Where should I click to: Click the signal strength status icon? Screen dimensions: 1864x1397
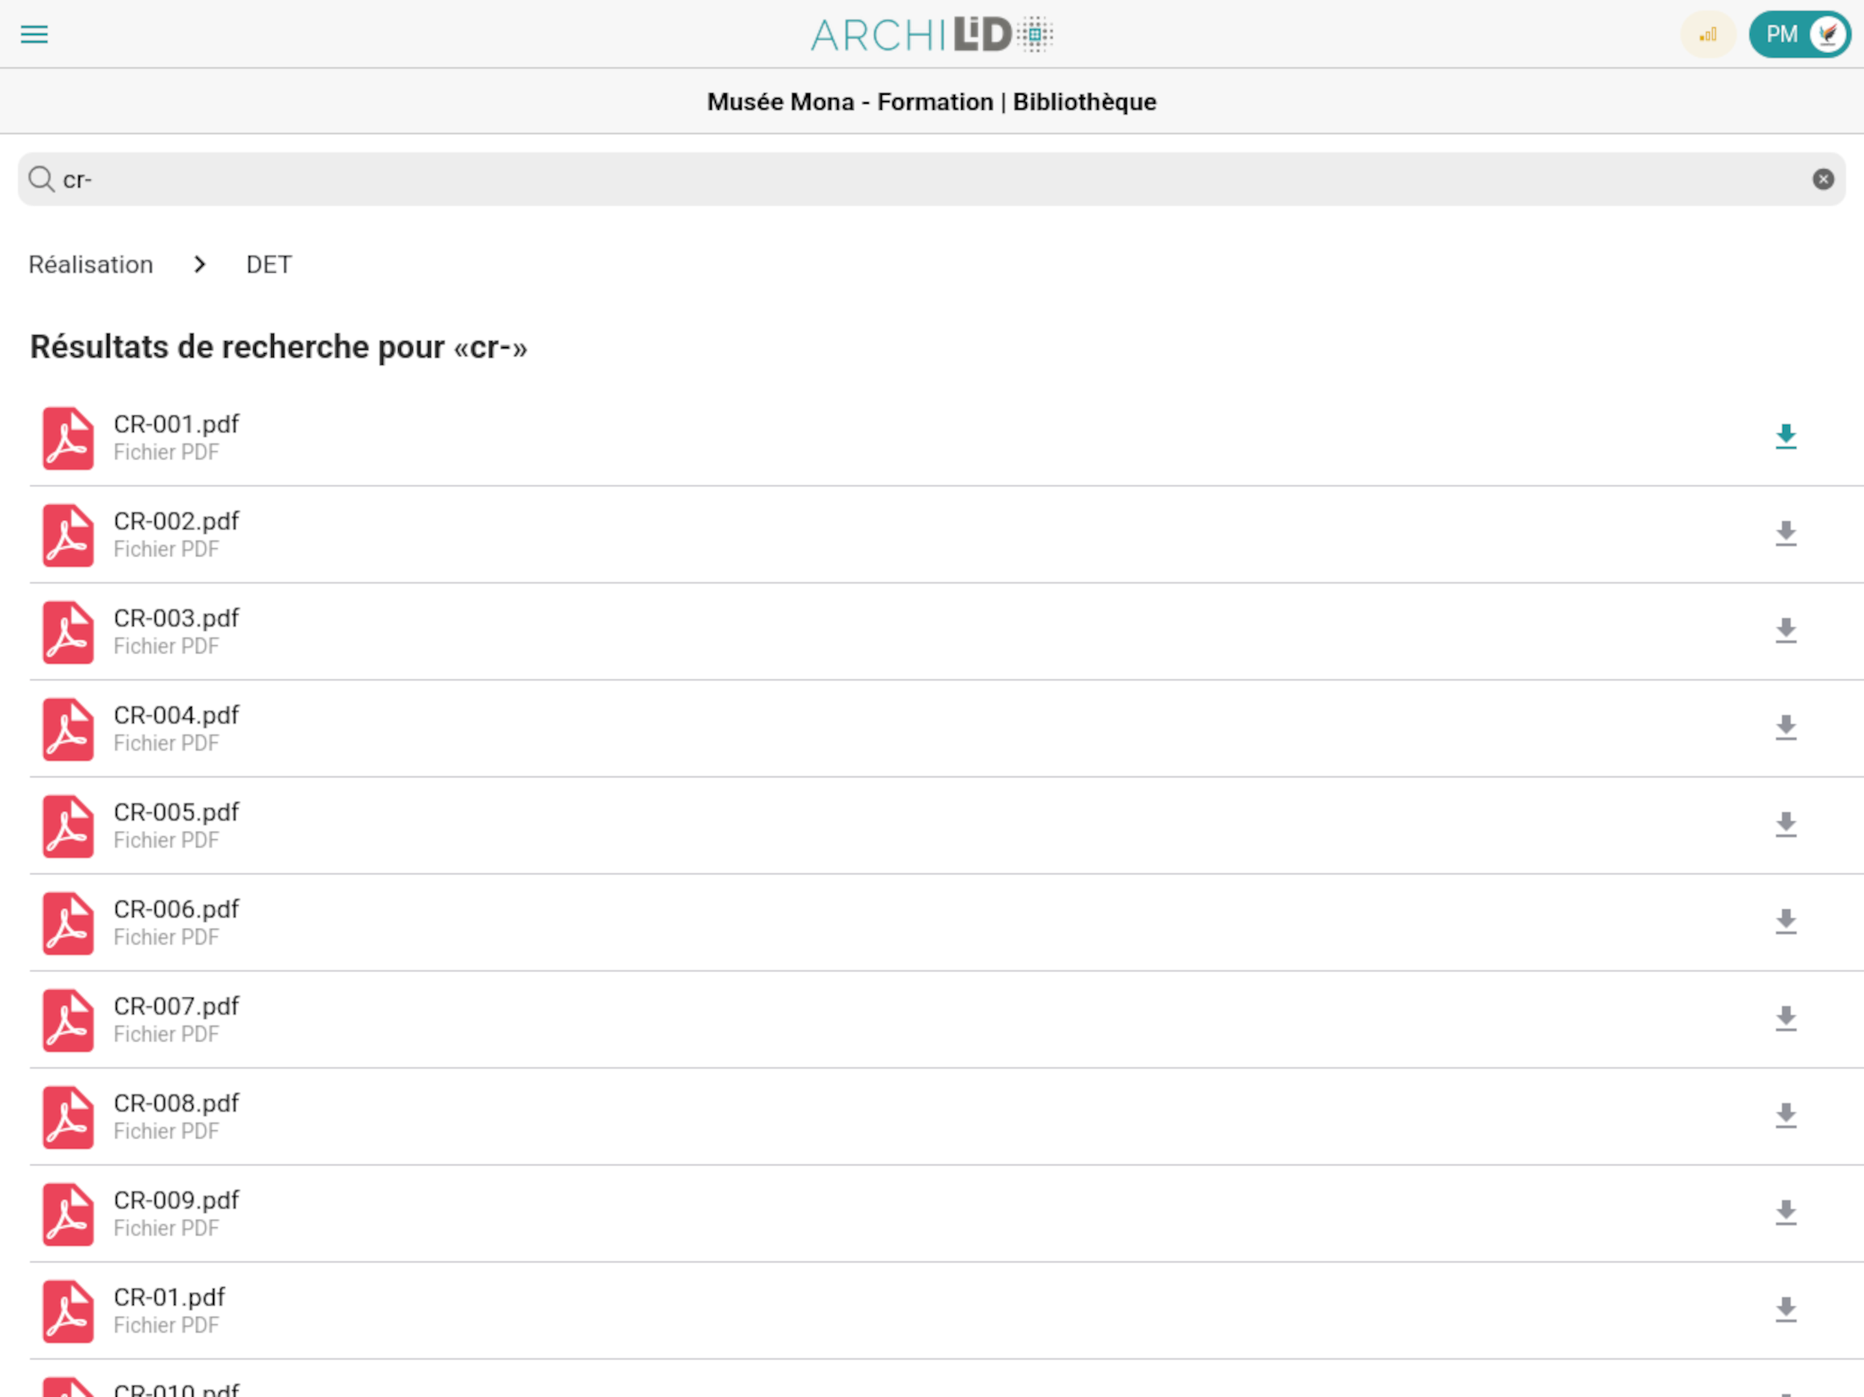1708,35
